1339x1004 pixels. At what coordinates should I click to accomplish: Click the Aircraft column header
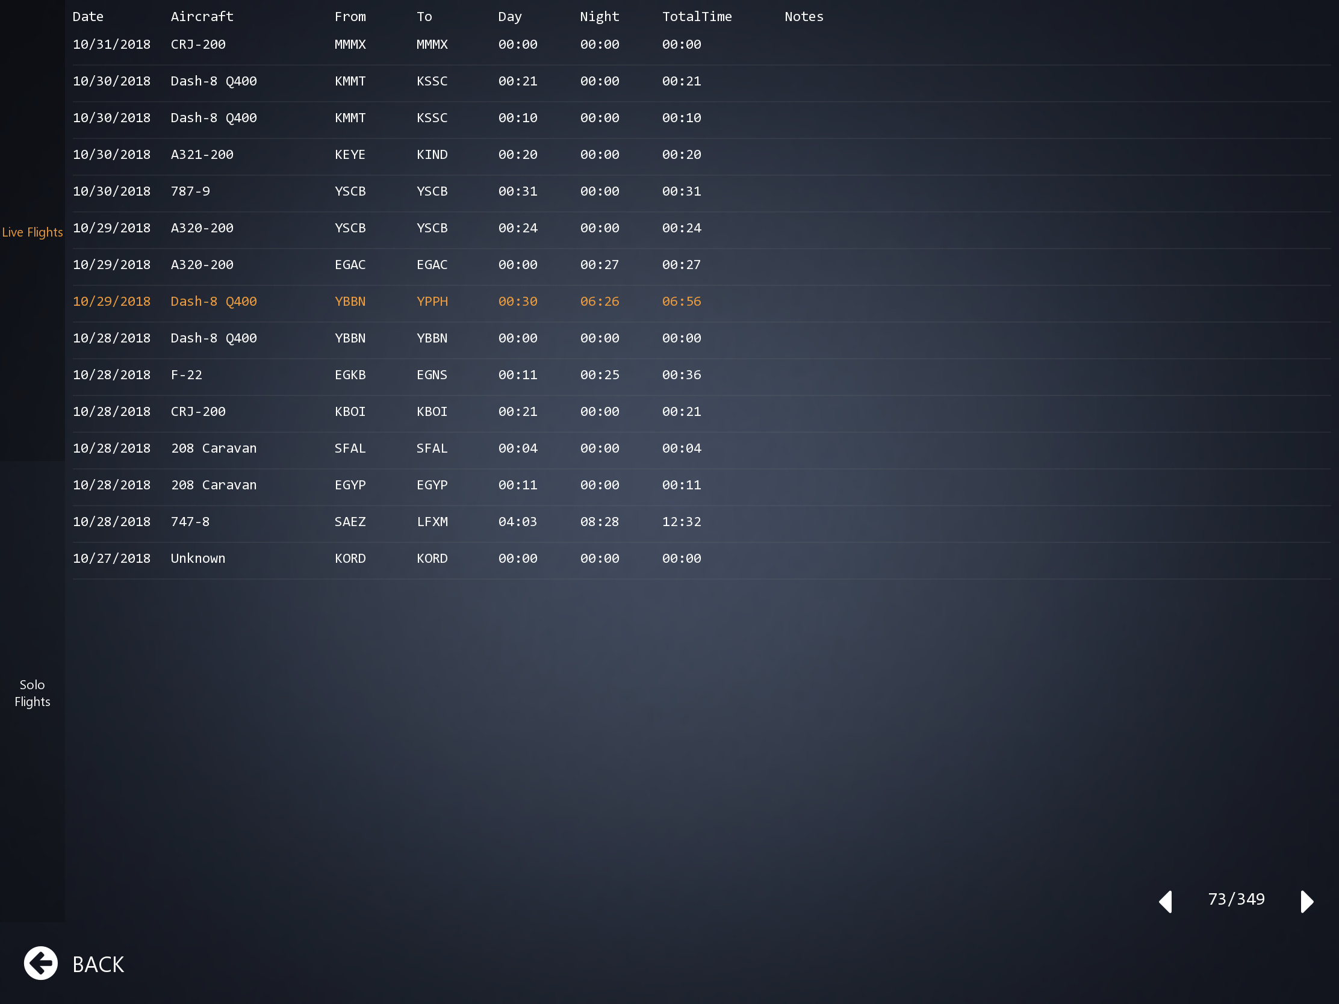202,16
